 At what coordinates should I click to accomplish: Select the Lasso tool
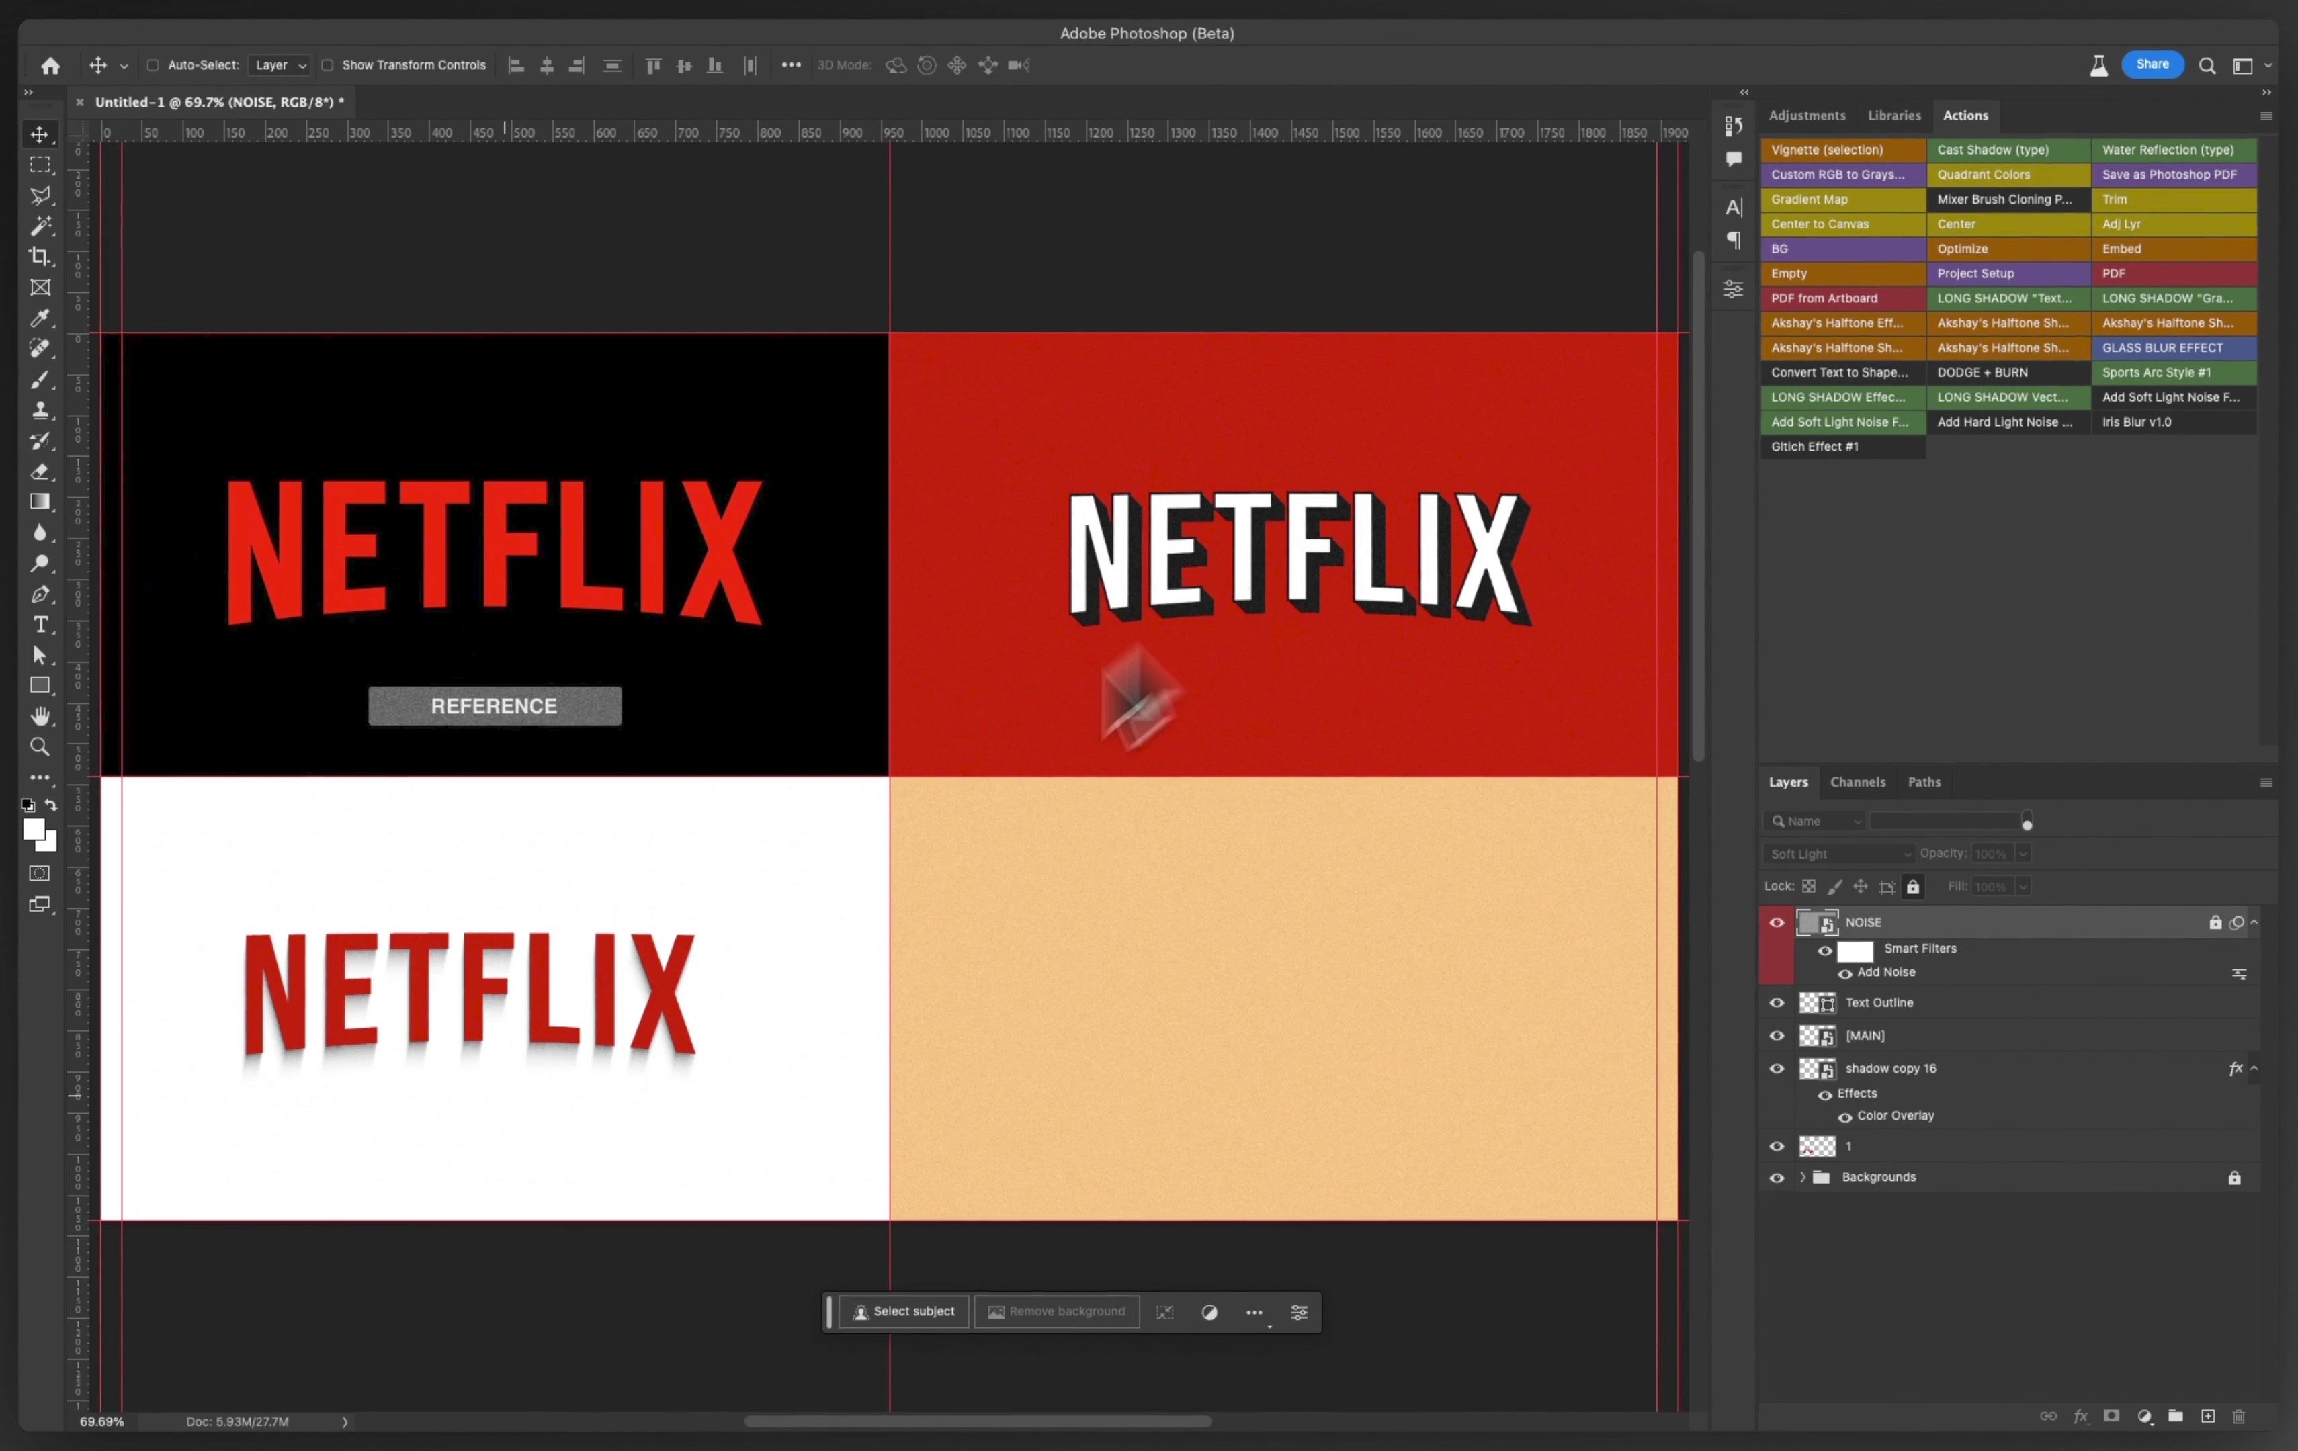pos(40,195)
